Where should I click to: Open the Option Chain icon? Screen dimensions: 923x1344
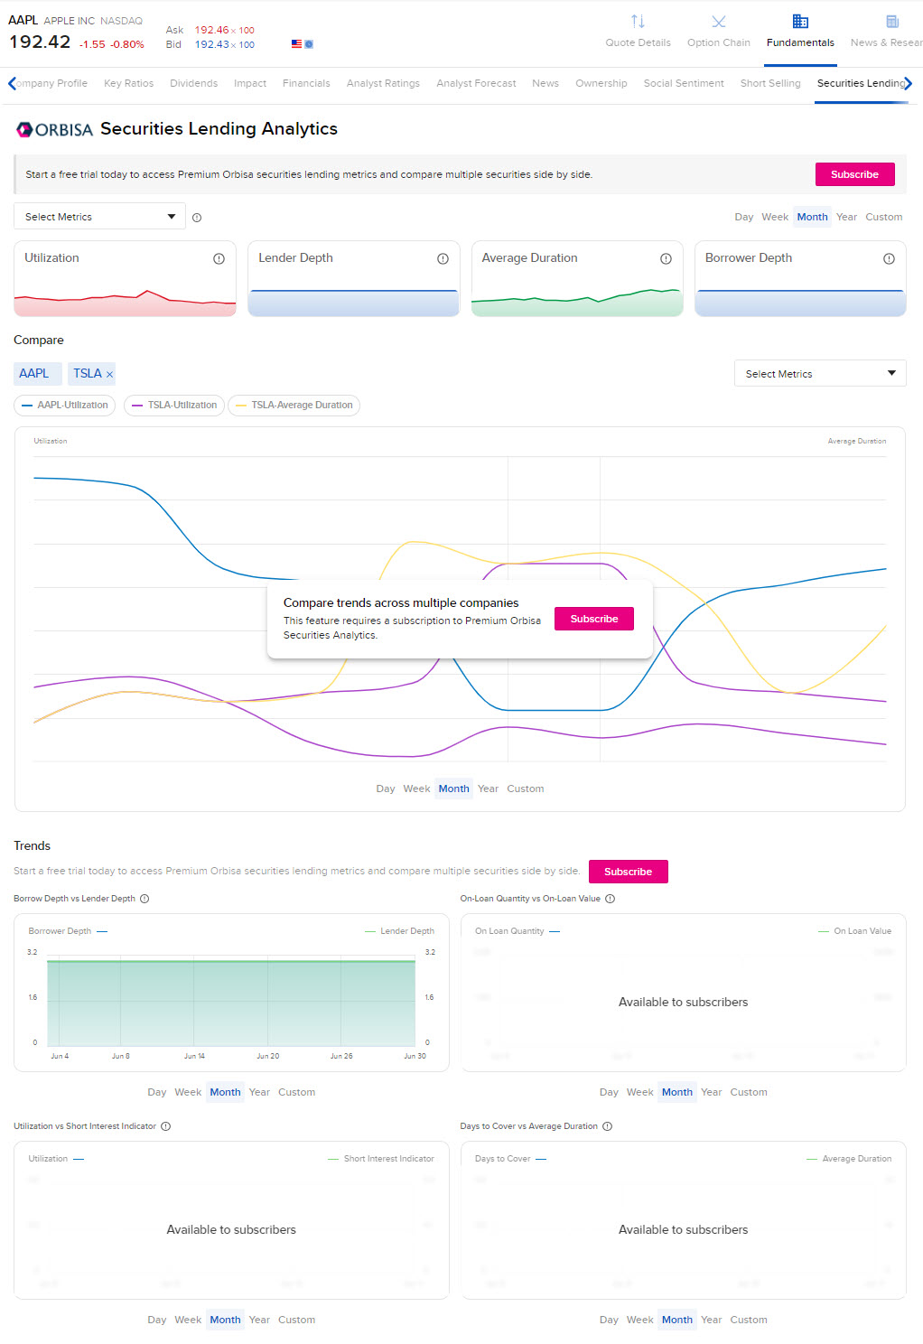(719, 22)
